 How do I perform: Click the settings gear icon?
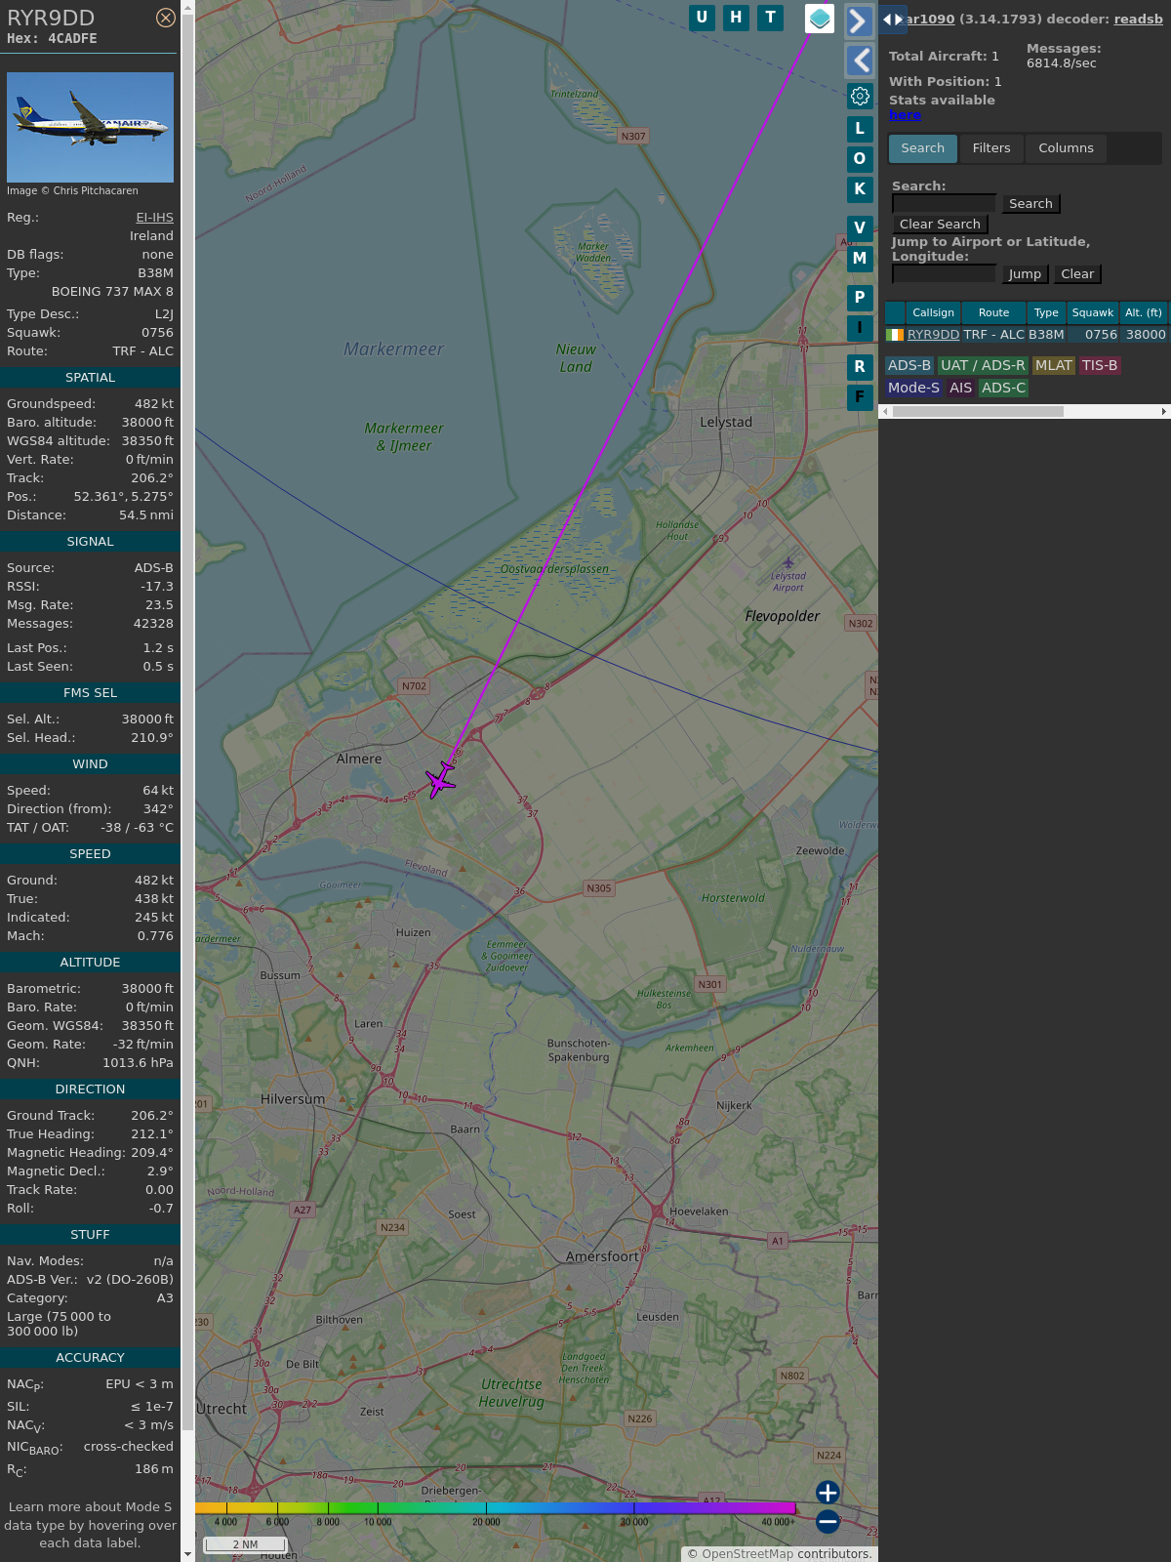(x=860, y=96)
